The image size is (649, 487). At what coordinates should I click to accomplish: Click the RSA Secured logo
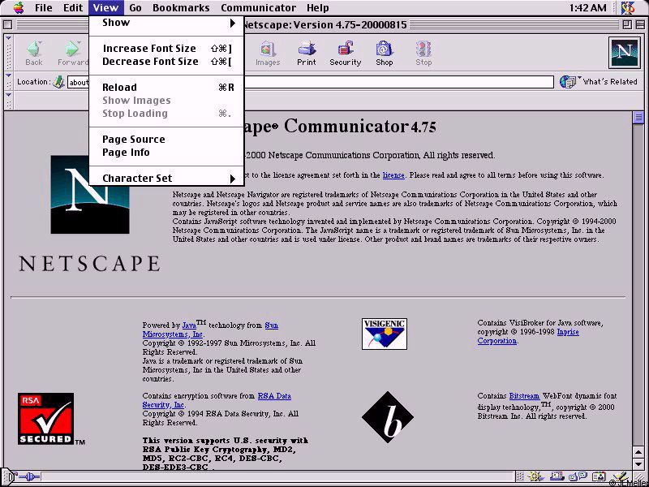tap(46, 418)
